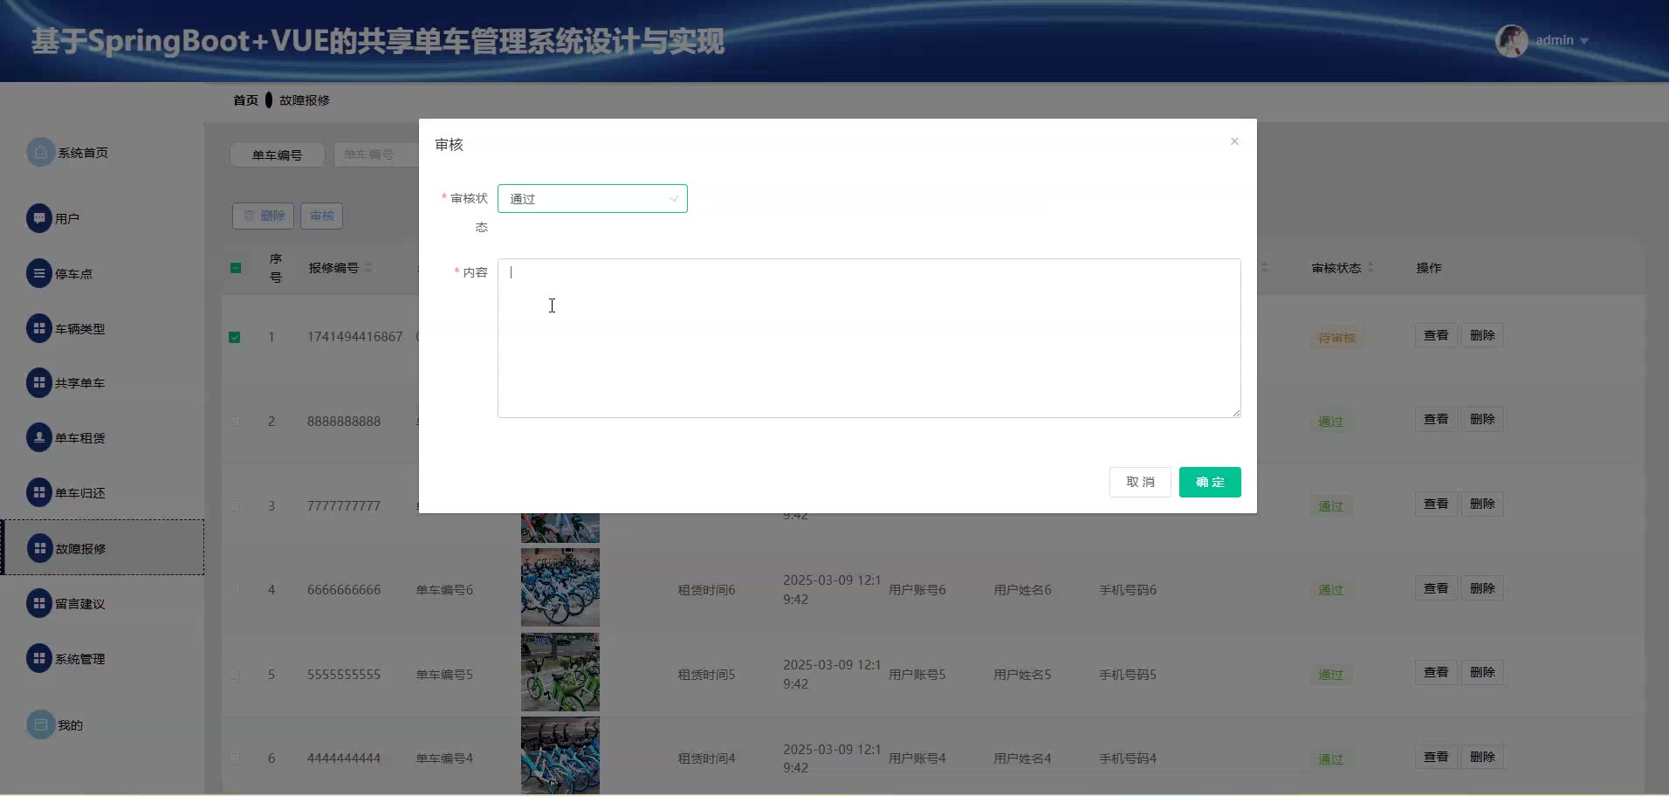Open 单车租赁 rental icon

click(x=39, y=437)
